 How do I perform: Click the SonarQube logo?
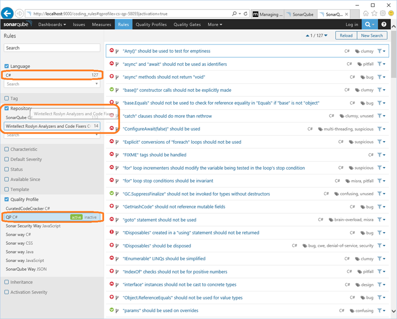[x=18, y=24]
